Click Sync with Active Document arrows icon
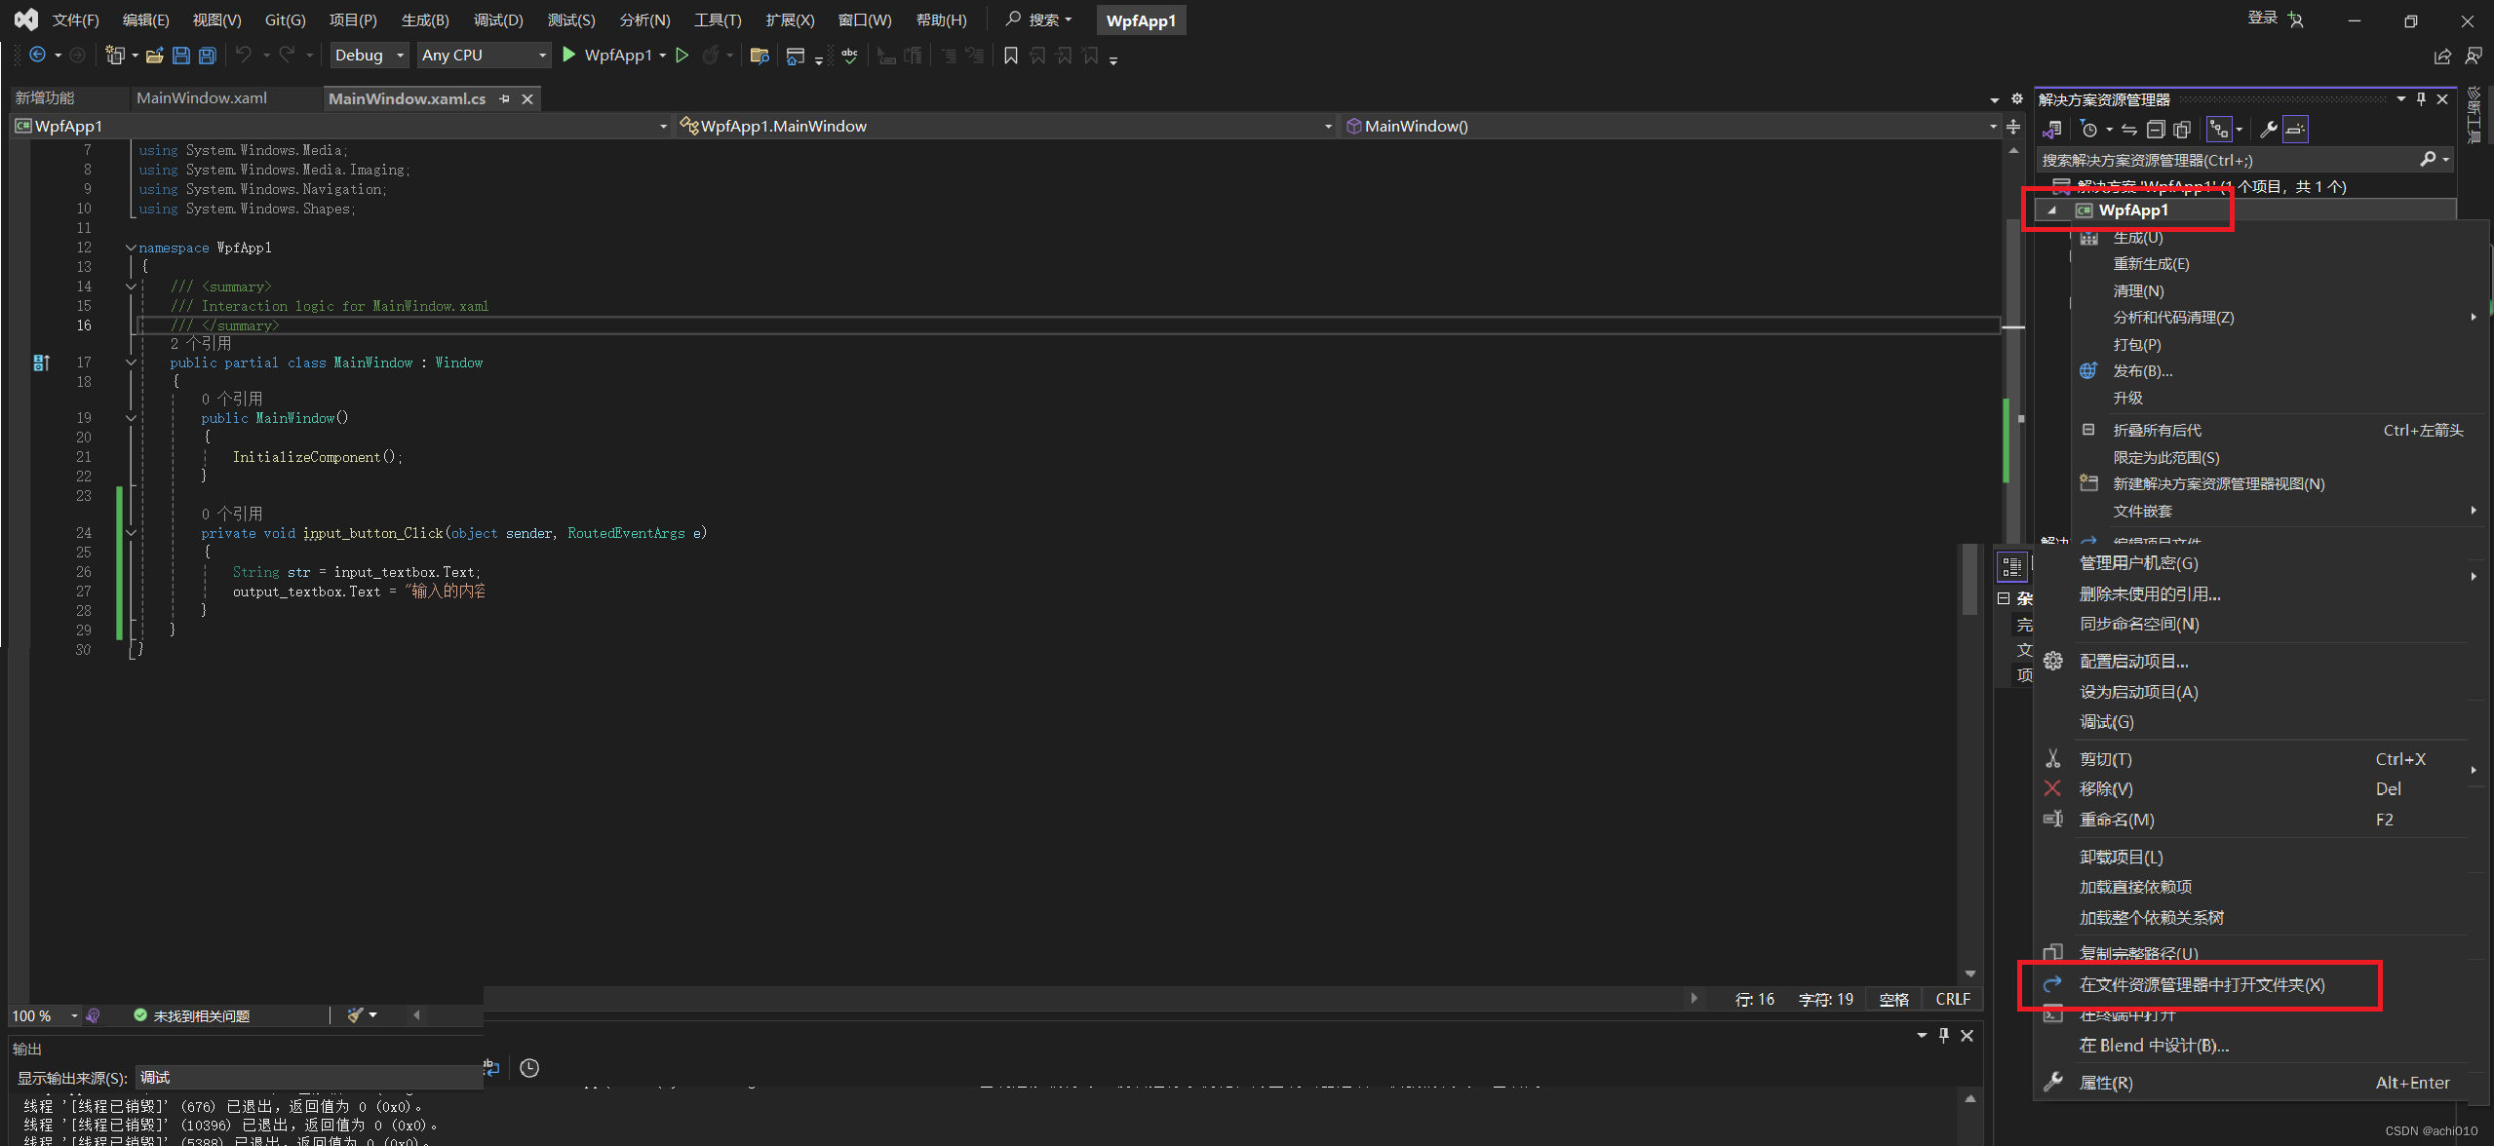 [2129, 130]
